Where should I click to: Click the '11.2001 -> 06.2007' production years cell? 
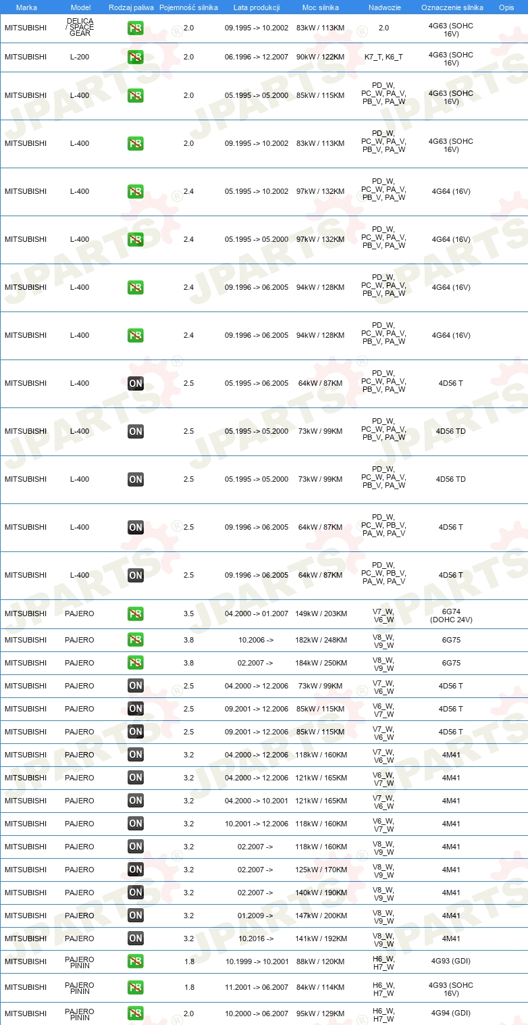(257, 987)
